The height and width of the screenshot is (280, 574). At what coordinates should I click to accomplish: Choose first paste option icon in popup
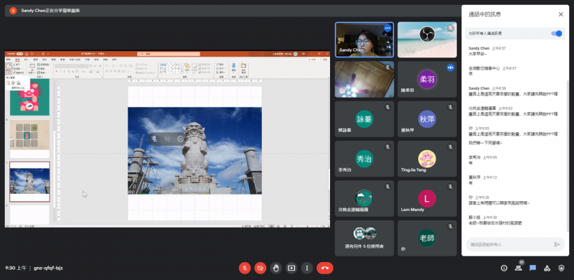8,83
